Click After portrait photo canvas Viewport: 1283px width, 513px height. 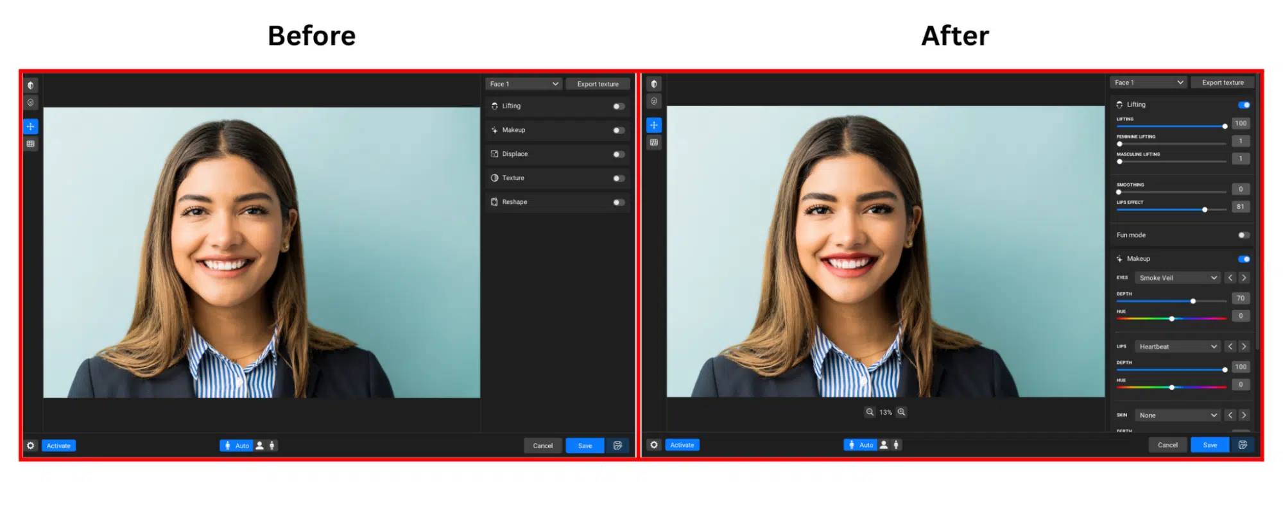886,251
